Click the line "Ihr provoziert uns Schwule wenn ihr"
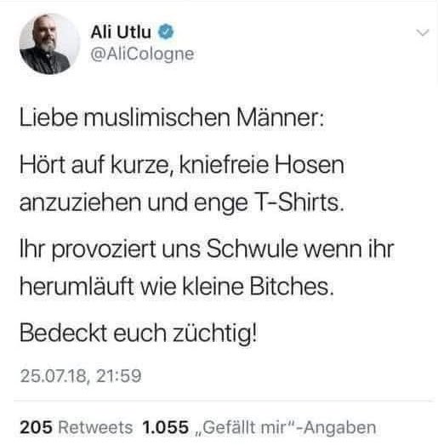Viewport: 438px width, 445px height. (207, 250)
